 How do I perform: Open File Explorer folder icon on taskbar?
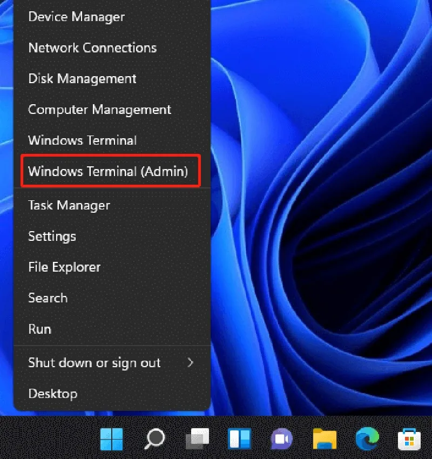coord(325,439)
